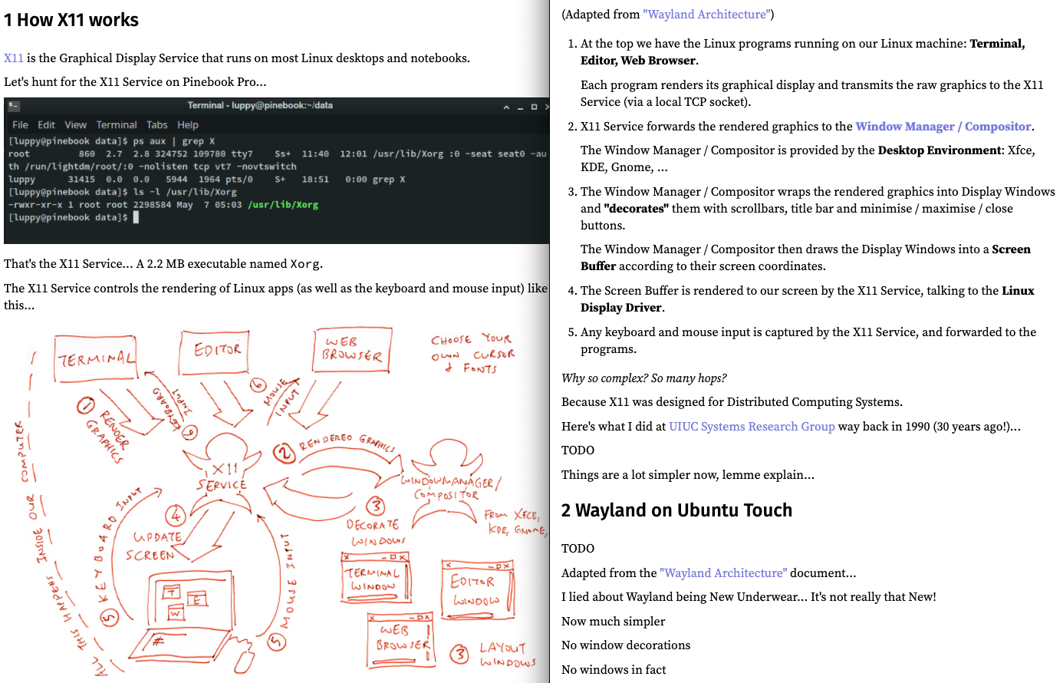Maximize the embedded Terminal window
This screenshot has width=1063, height=683.
534,107
